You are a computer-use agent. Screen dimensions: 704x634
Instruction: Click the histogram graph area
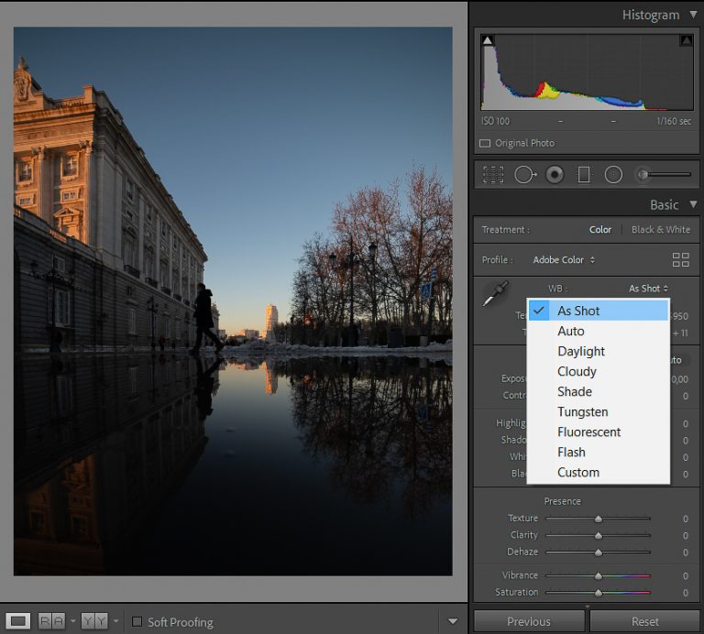[x=587, y=72]
